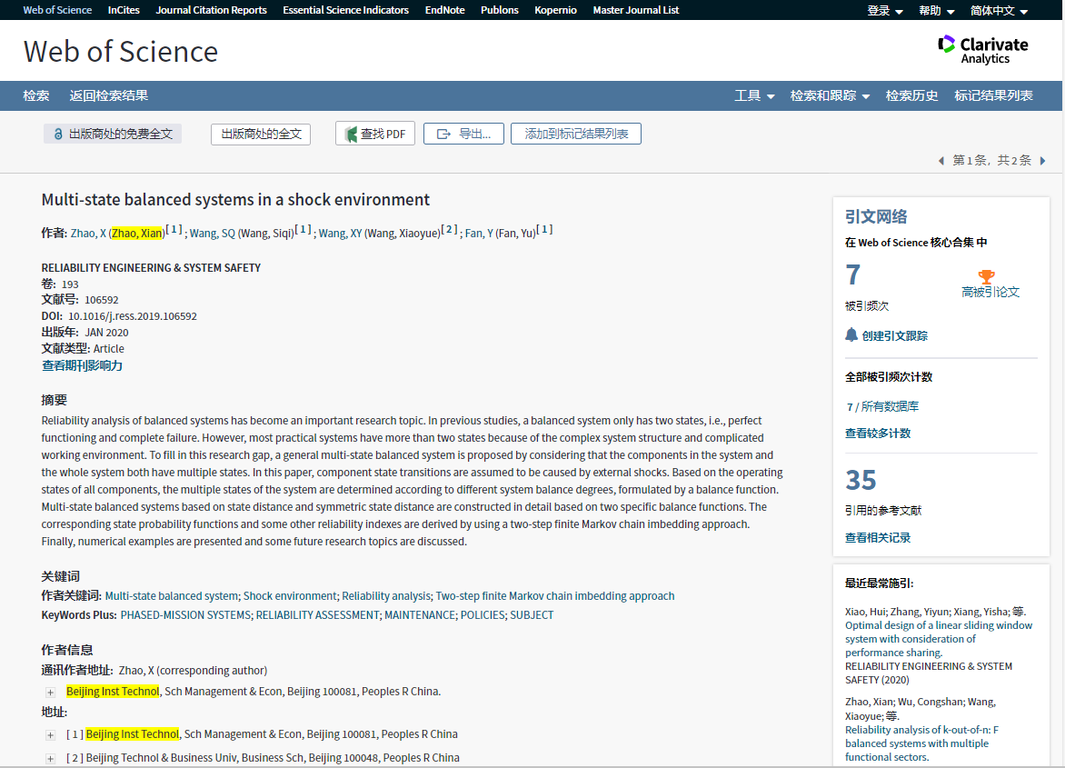Click 查看期刊影响力 link
Image resolution: width=1065 pixels, height=768 pixels.
coord(82,366)
